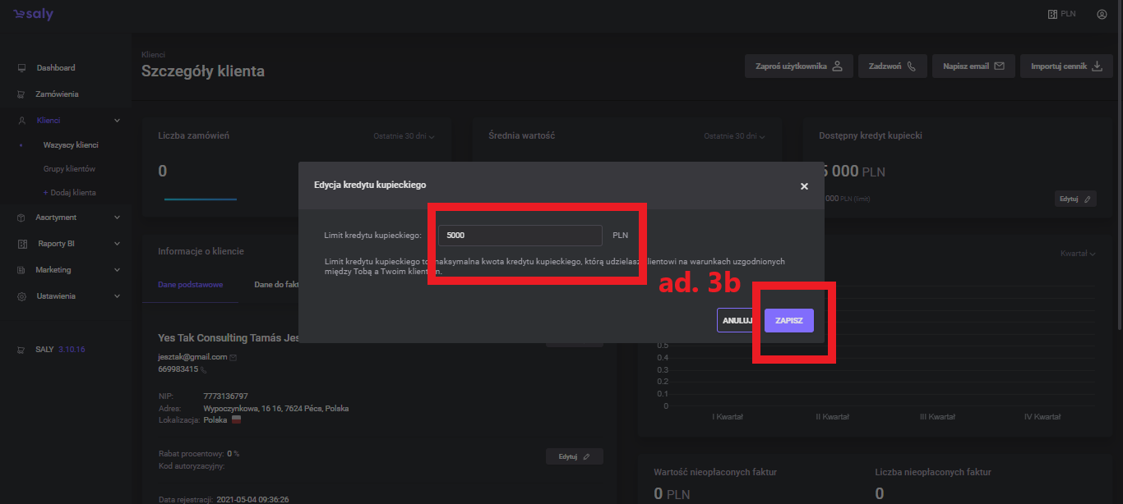This screenshot has height=504, width=1123.
Task: Click the phone icon beside 669983415
Action: click(x=204, y=369)
